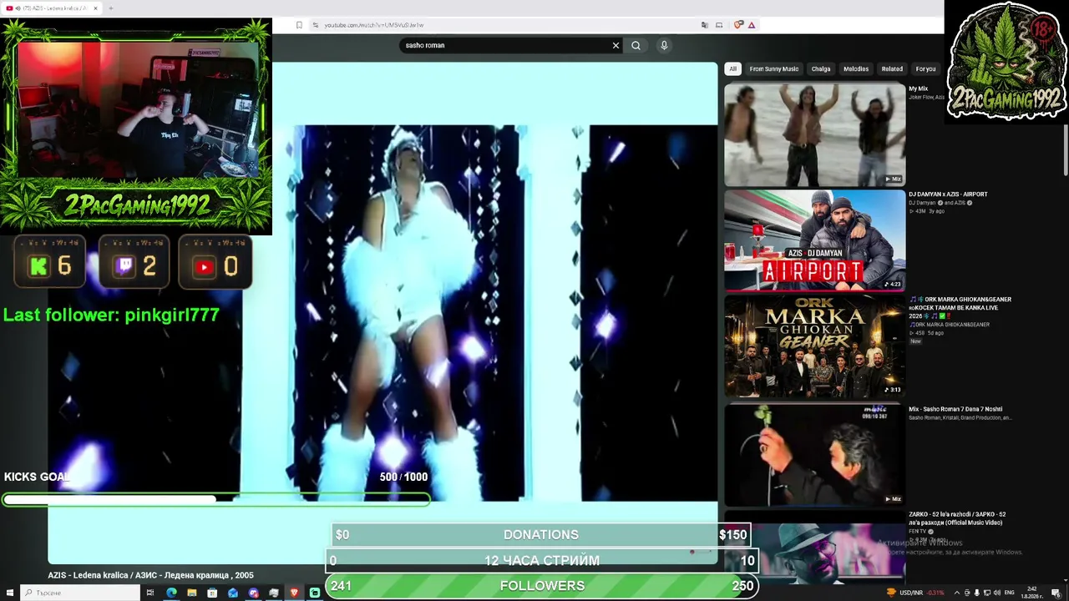Image resolution: width=1069 pixels, height=601 pixels.
Task: Open the Windows notification center
Action: 1056,593
